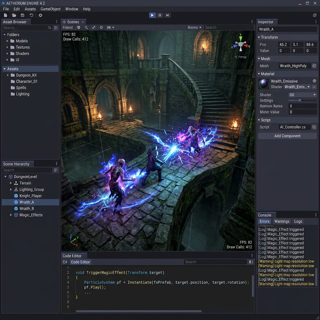Click the Wraith_Emissive material gear icon
This screenshot has width=320, height=320.
click(314, 81)
